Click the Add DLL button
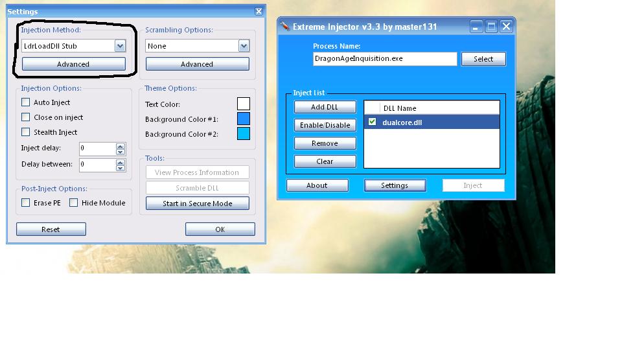The height and width of the screenshot is (350, 622). click(x=325, y=107)
